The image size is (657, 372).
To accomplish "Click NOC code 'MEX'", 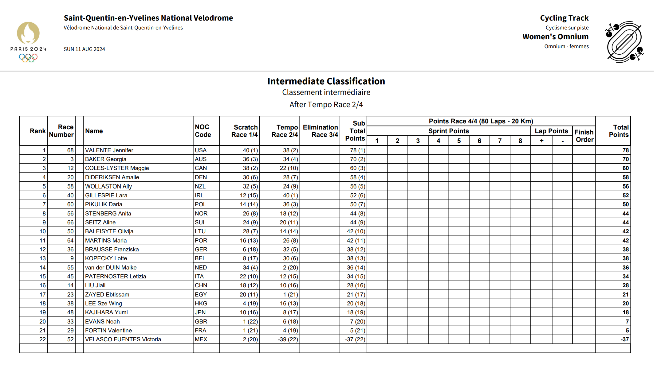I will click(x=201, y=339).
